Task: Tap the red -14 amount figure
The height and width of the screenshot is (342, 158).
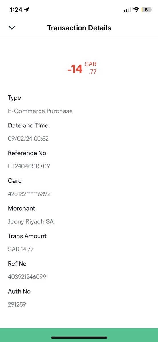Action: pyautogui.click(x=75, y=69)
